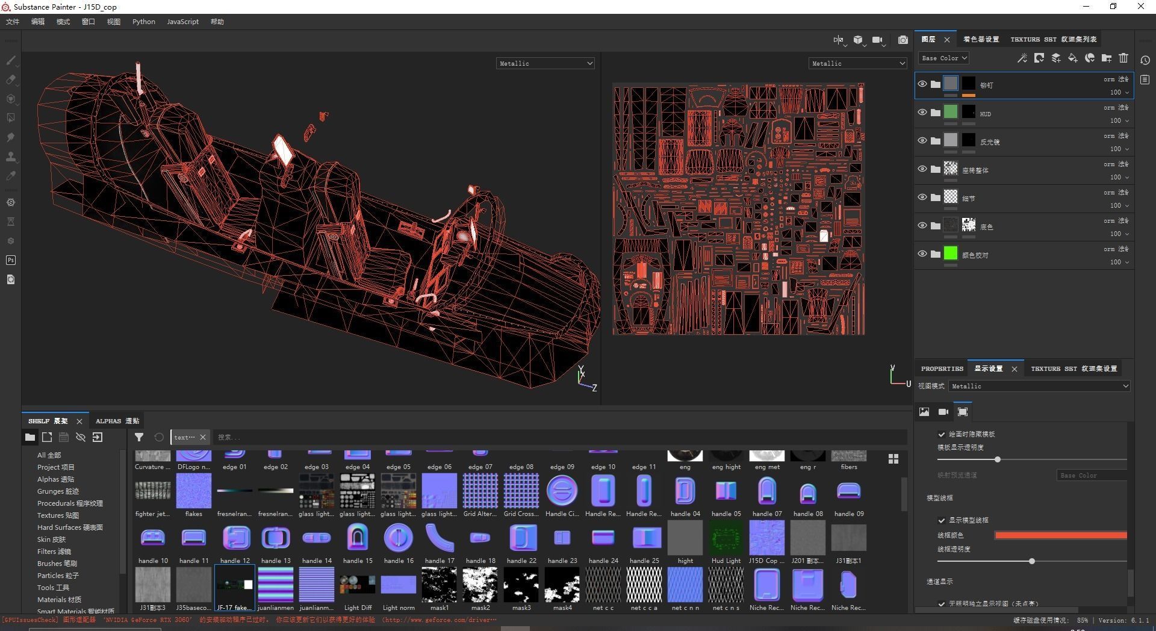Hide the HUD layer

[x=922, y=112]
